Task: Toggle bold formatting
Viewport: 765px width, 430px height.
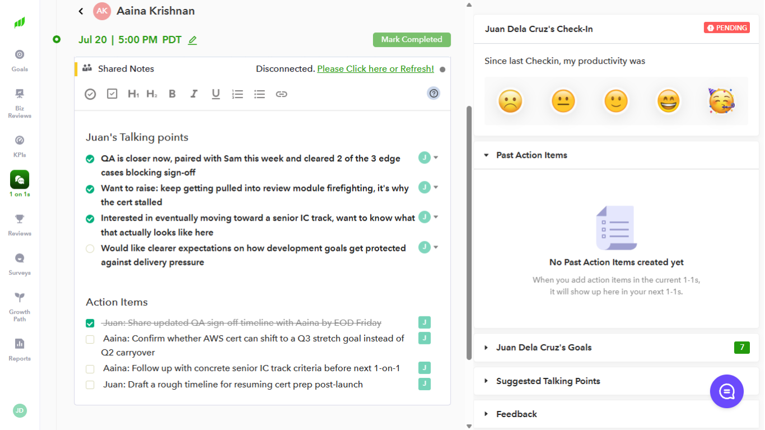Action: tap(172, 94)
